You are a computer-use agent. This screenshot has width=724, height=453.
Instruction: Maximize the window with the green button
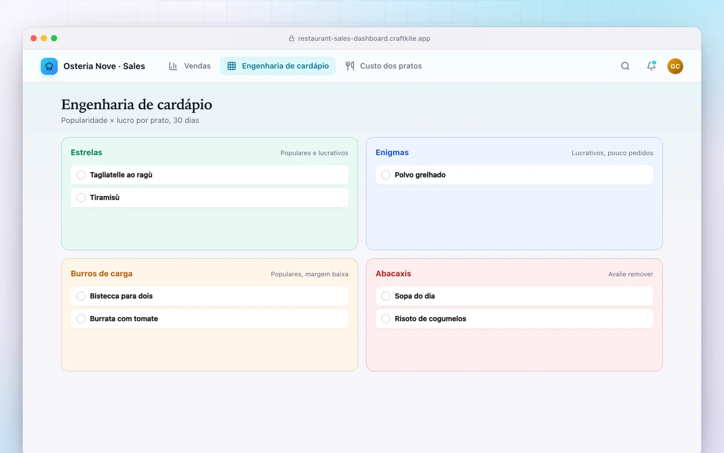pos(54,39)
